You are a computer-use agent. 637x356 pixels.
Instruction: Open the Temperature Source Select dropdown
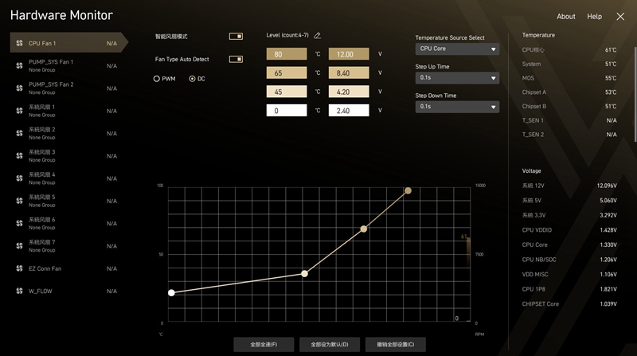pyautogui.click(x=457, y=49)
